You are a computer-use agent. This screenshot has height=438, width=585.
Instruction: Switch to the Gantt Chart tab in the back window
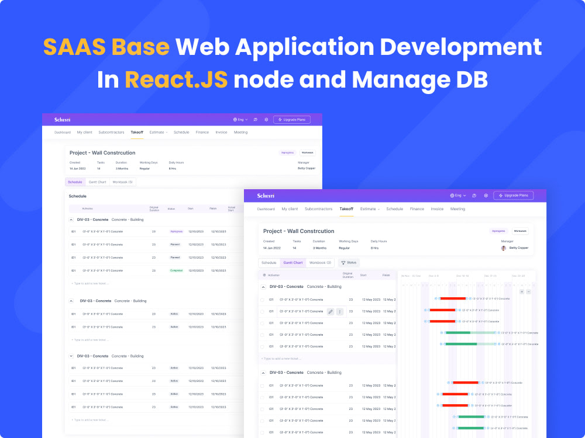click(97, 182)
